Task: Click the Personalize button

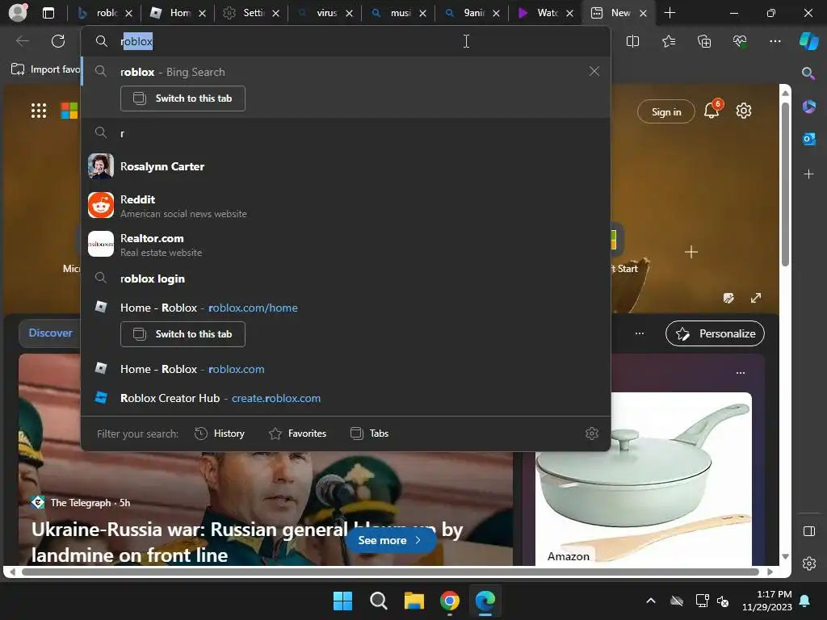Action: click(716, 333)
